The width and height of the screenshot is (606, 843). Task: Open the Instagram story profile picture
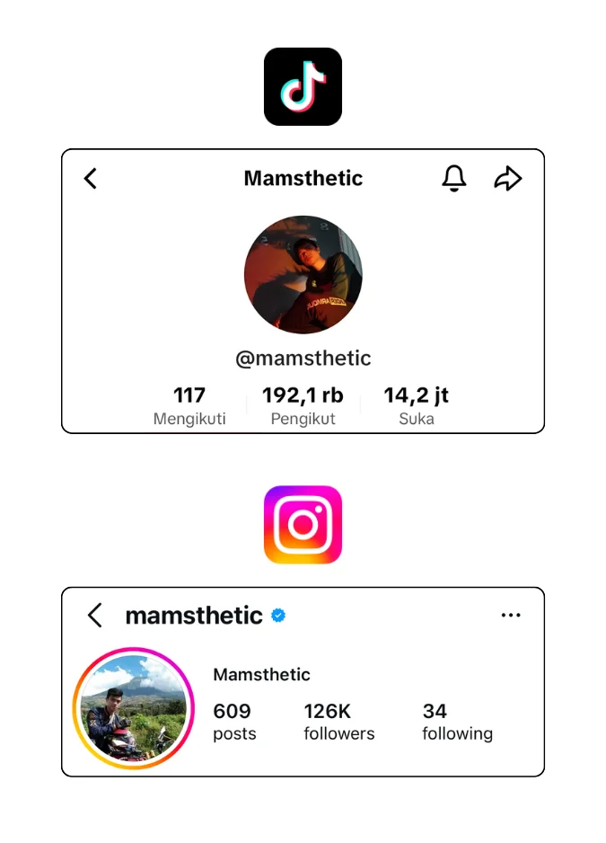[134, 708]
